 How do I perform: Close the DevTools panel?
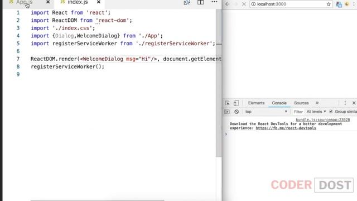tap(354, 103)
